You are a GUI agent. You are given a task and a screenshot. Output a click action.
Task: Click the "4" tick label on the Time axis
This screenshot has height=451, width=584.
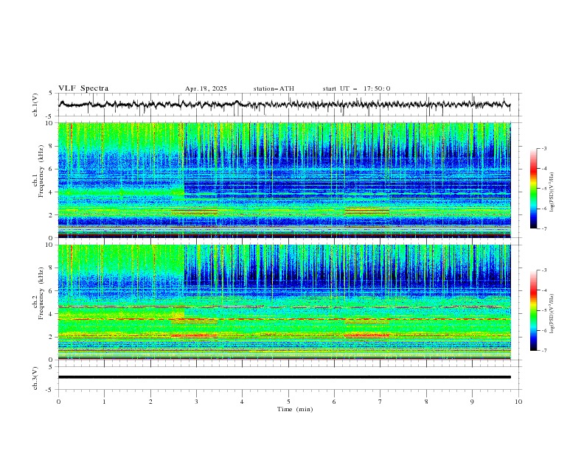242,402
